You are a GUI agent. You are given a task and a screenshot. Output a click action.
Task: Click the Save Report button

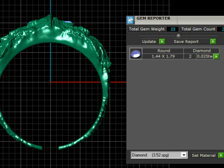[x=191, y=42]
